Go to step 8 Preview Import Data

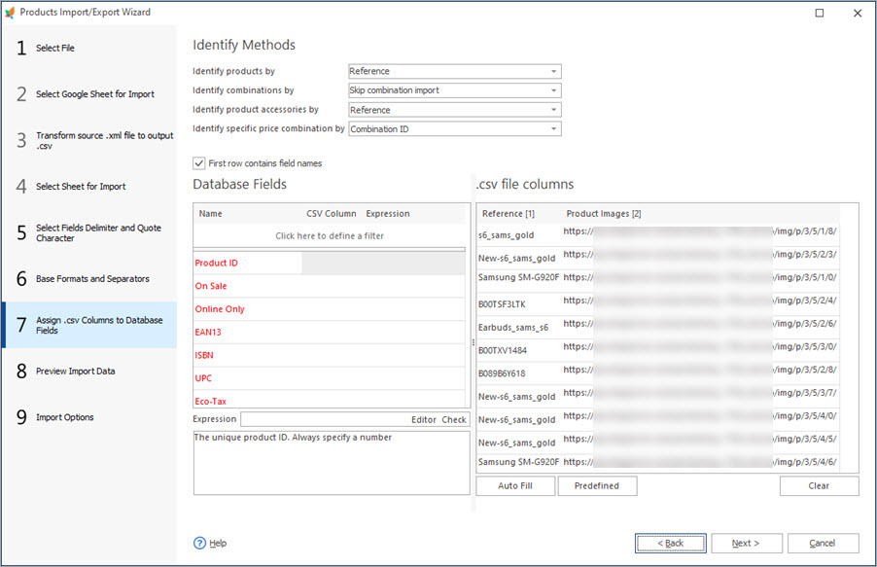point(89,372)
